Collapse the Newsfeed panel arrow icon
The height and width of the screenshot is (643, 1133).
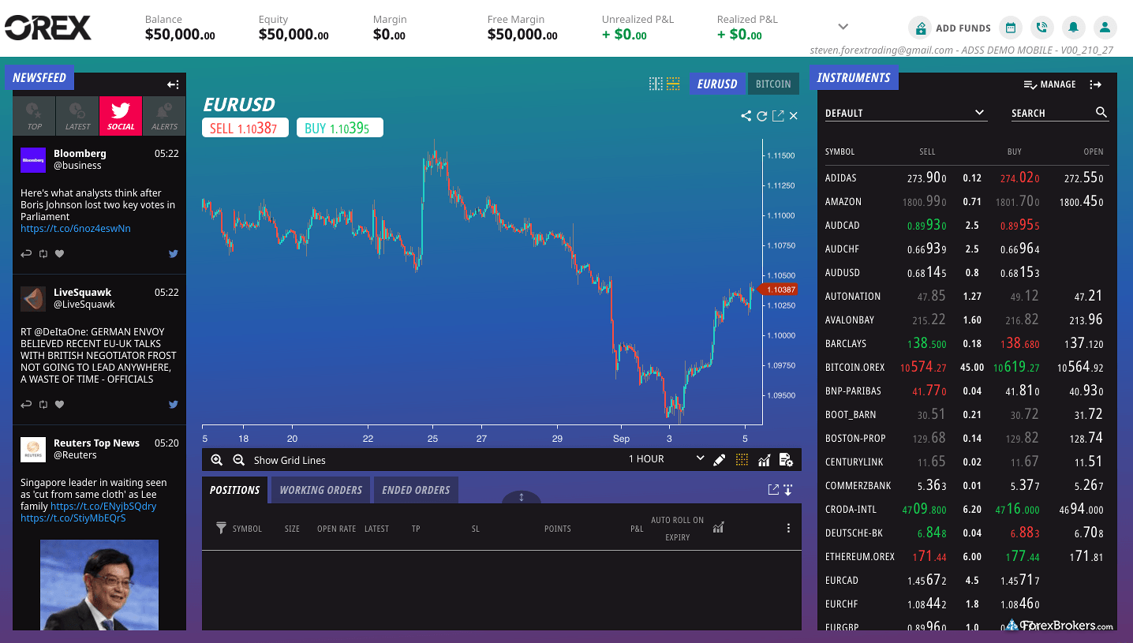173,84
